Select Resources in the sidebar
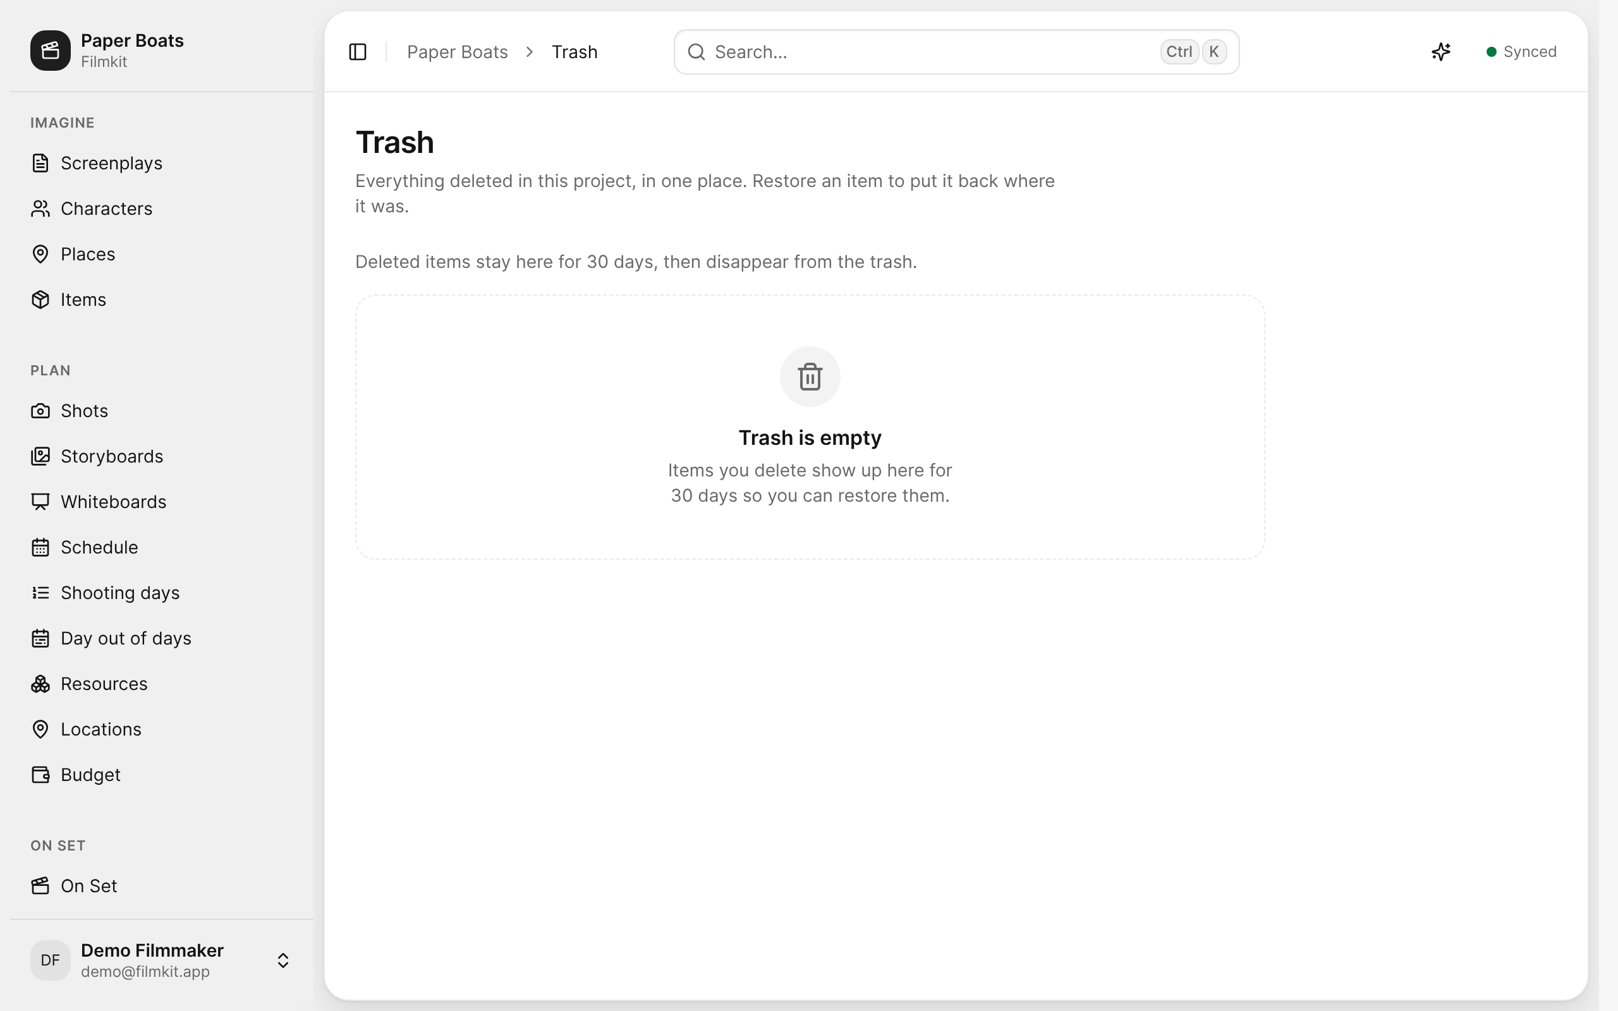Viewport: 1618px width, 1011px height. (x=162, y=683)
